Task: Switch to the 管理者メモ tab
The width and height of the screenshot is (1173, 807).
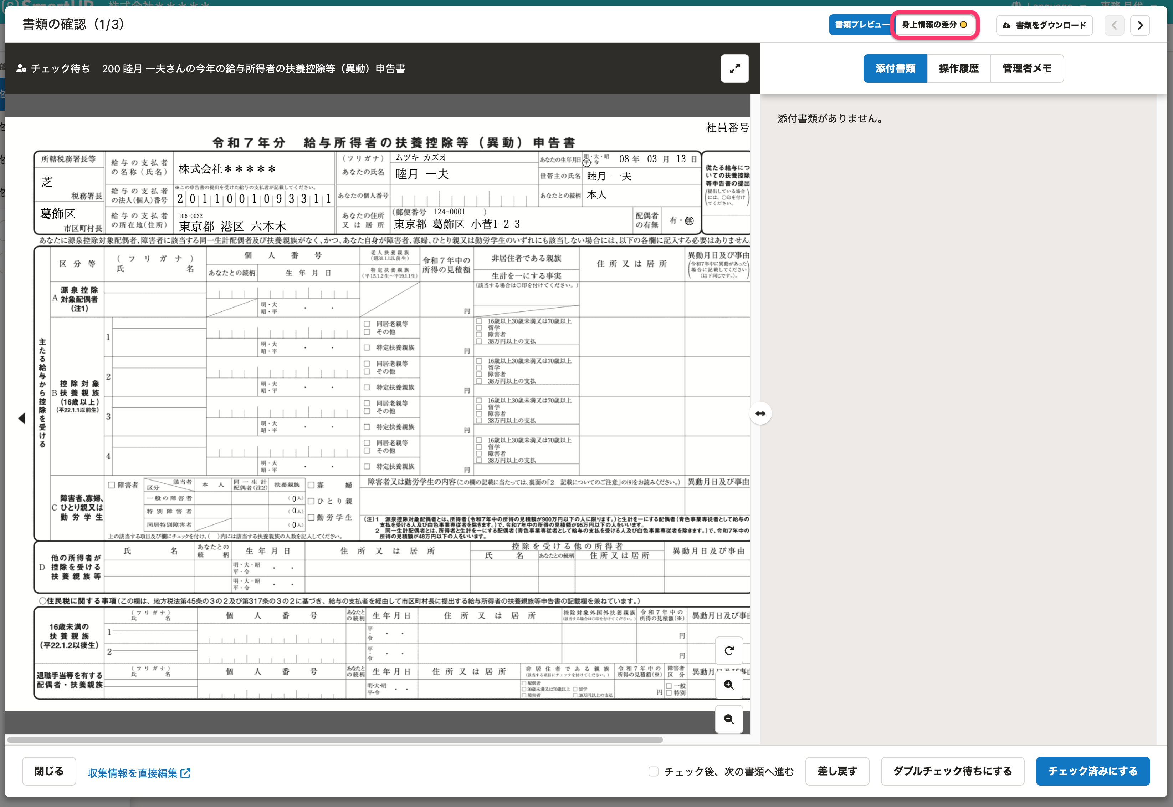Action: [x=1026, y=69]
